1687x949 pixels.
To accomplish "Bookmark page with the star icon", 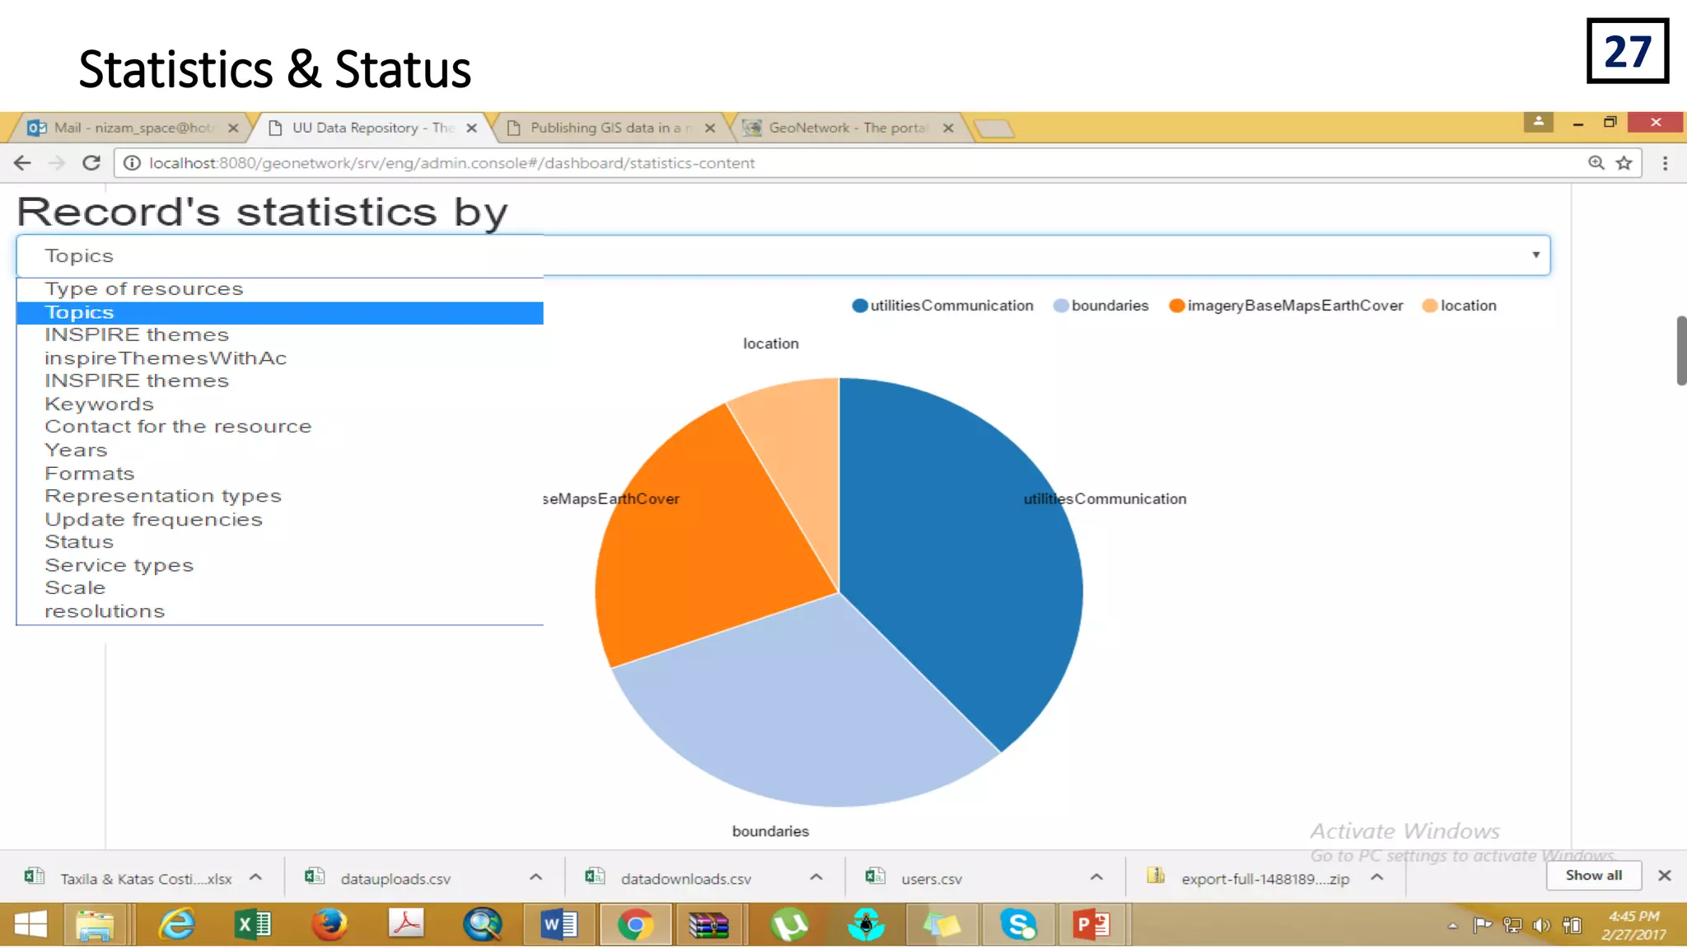I will coord(1624,163).
